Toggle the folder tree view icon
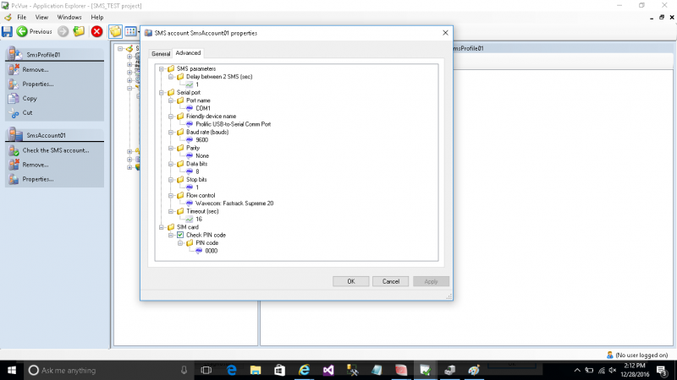Viewport: 677px width, 380px height. [115, 31]
